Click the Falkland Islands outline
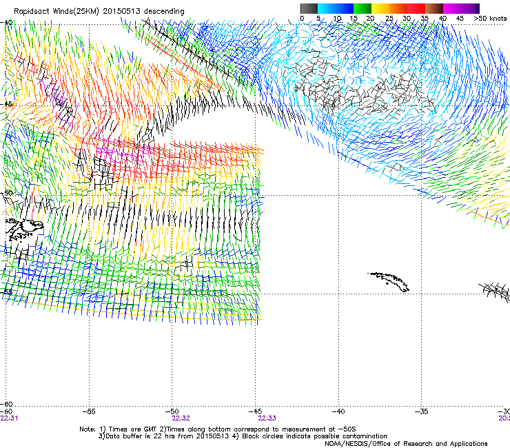Viewport: 510px width, 448px height. coord(24,230)
